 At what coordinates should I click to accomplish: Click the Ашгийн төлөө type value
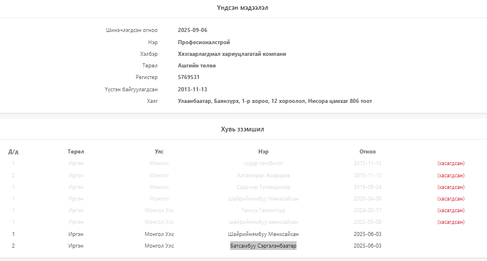click(x=197, y=66)
